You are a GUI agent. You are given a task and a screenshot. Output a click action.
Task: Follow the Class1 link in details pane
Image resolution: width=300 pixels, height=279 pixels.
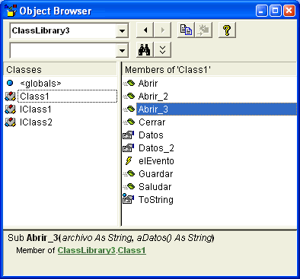[132, 250]
